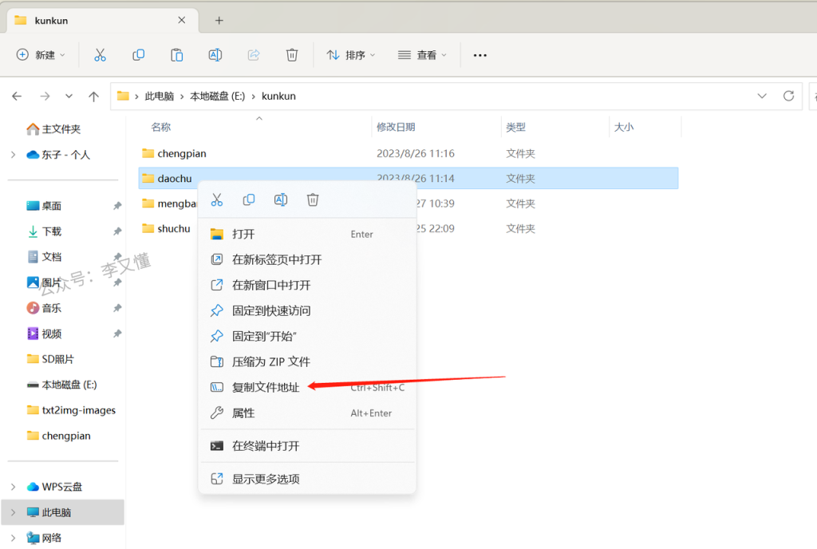The image size is (817, 549).
Task: Select the chengpian folder in the file list
Action: coord(182,153)
